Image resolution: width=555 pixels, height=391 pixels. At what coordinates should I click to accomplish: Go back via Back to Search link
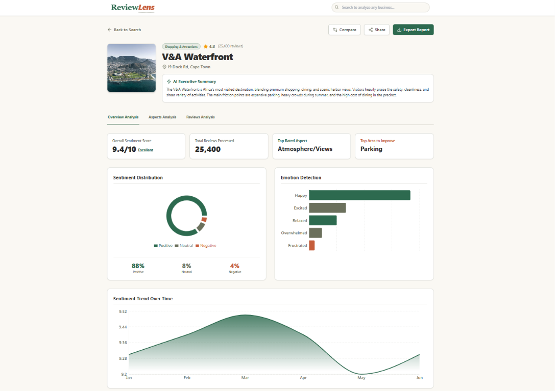(124, 30)
